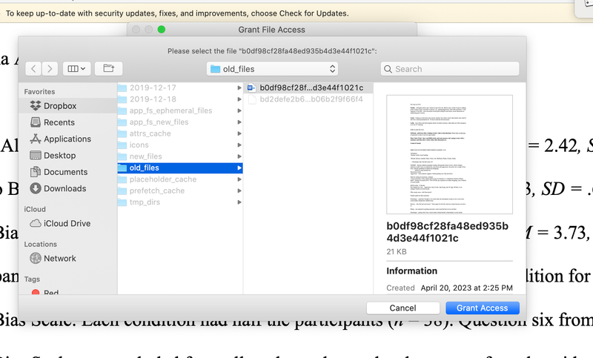593x358 pixels.
Task: Select the attrs_cache folder
Action: click(180, 133)
